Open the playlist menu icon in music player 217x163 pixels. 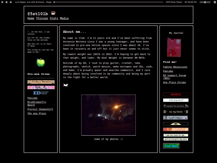215,2
